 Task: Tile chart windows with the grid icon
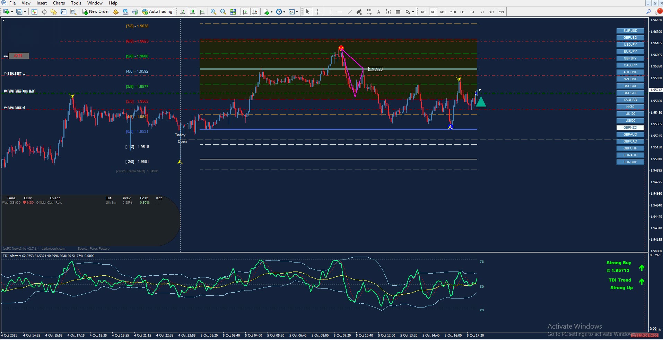233,12
